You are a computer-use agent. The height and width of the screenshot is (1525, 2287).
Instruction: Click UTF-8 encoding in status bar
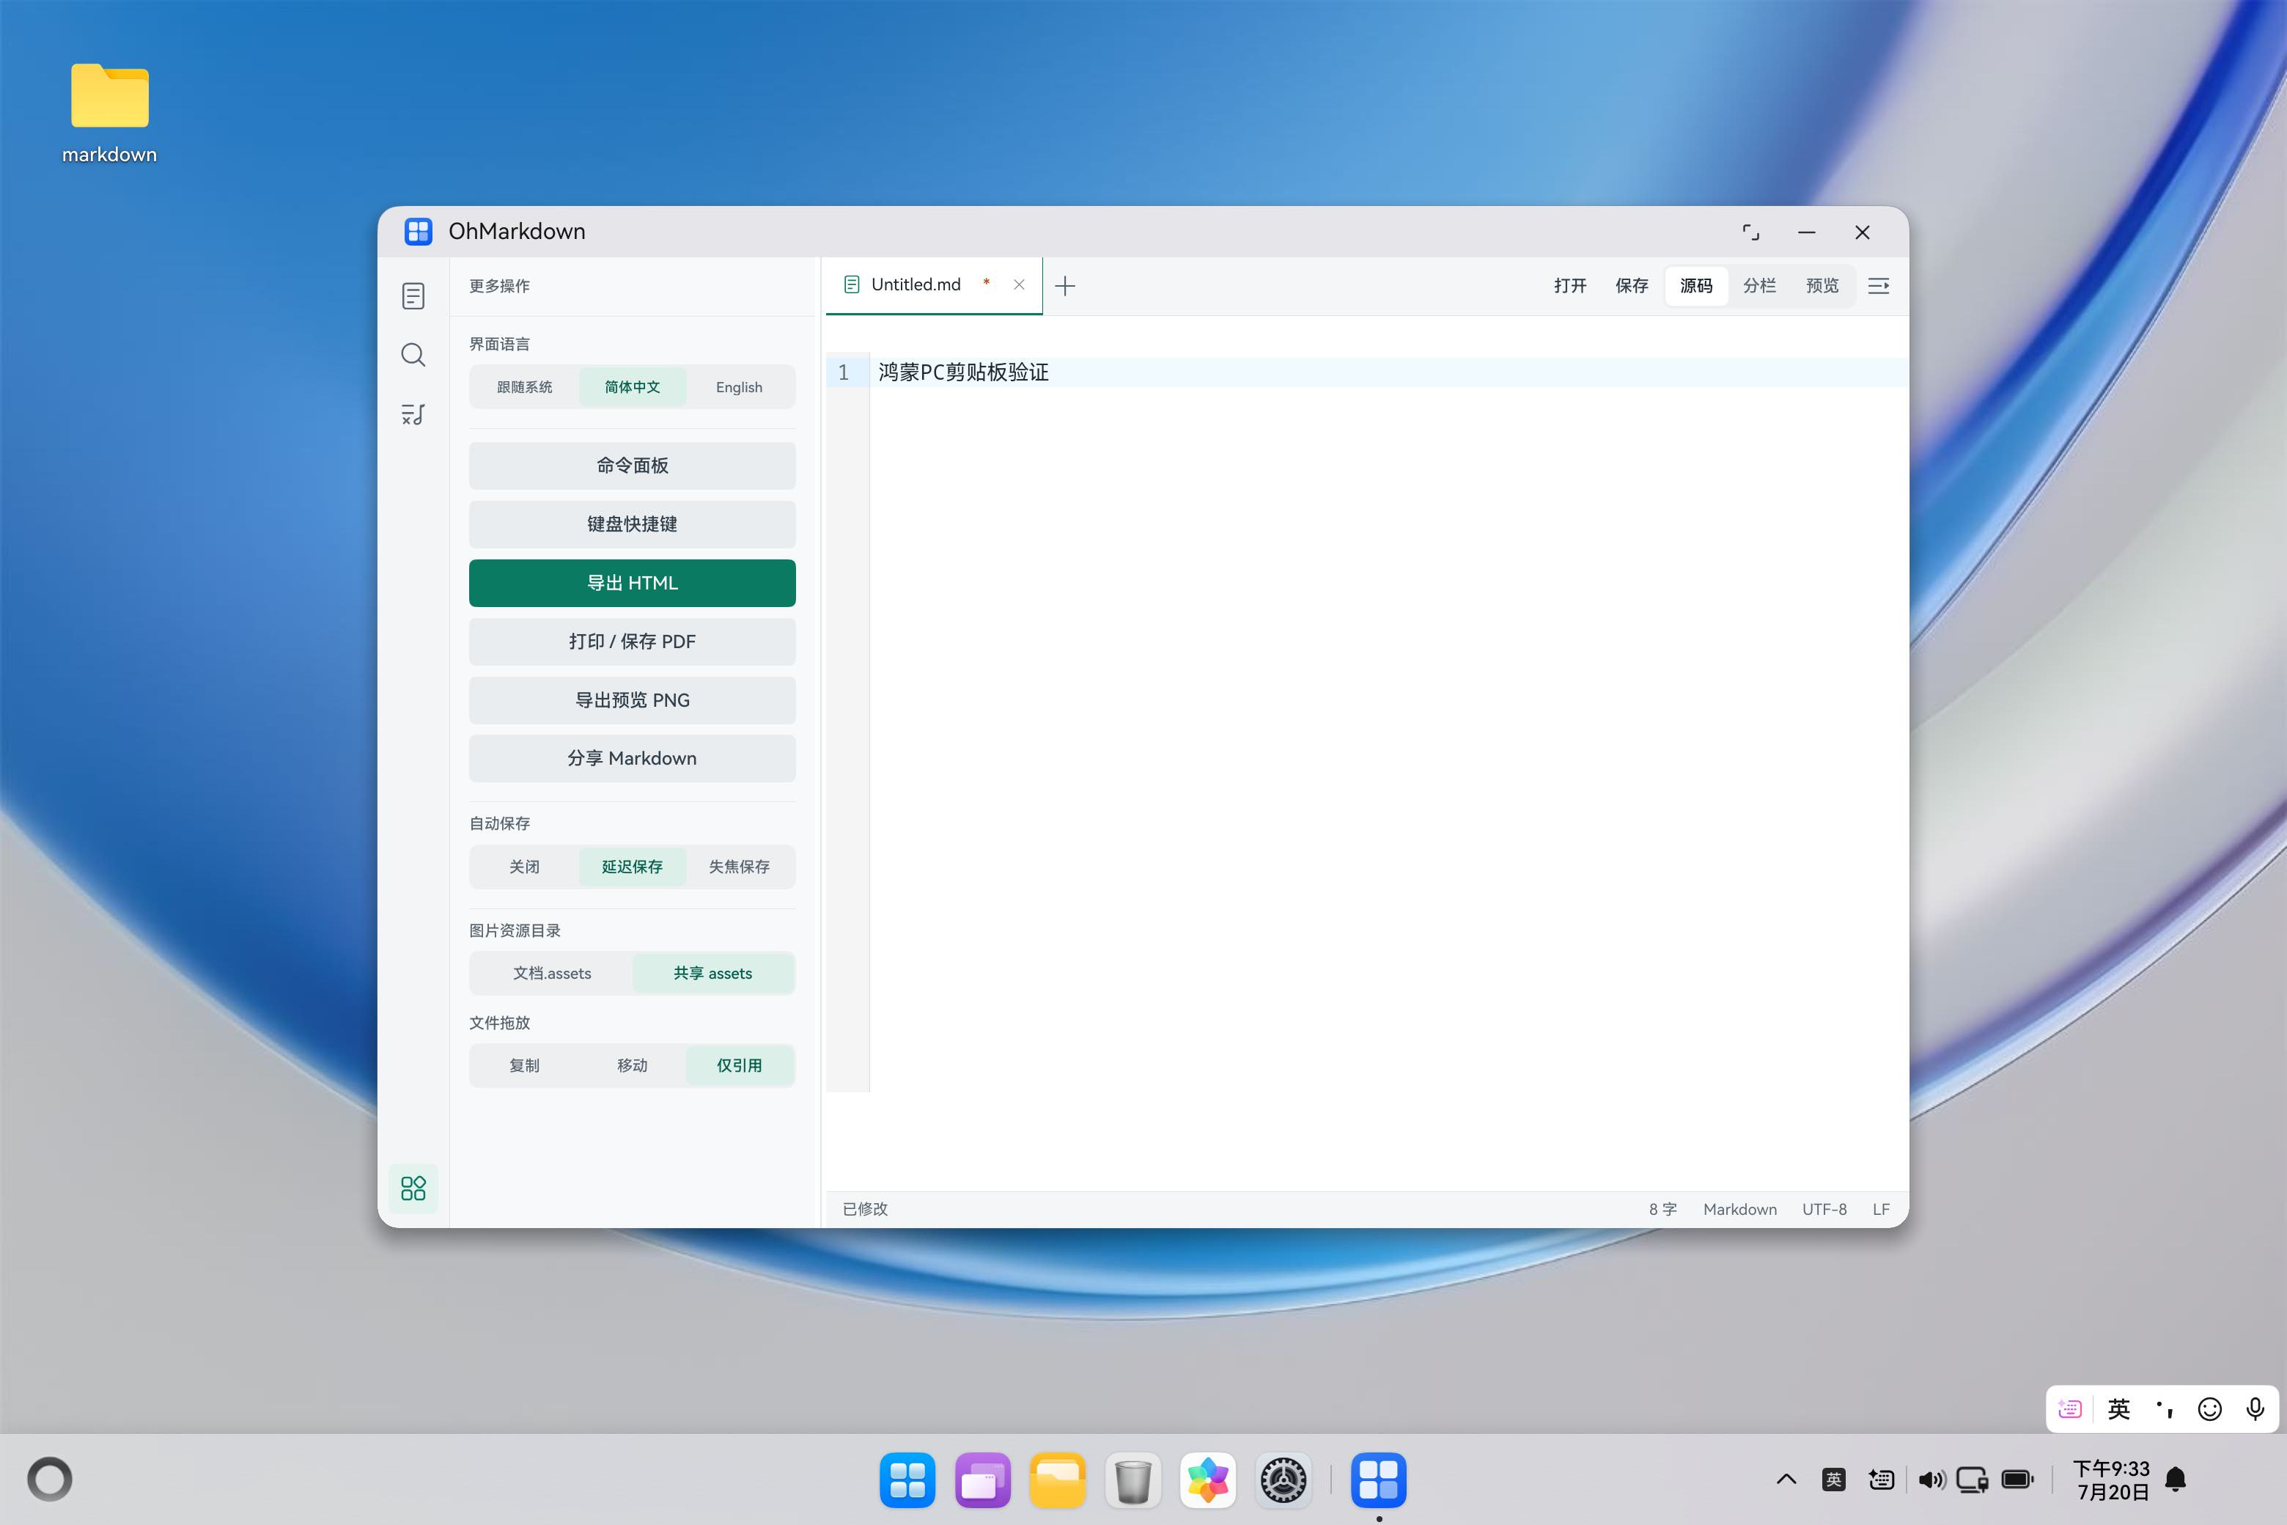pos(1824,1209)
